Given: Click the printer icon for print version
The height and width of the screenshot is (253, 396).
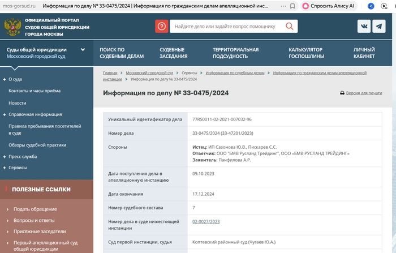Looking at the screenshot, I should (342, 93).
